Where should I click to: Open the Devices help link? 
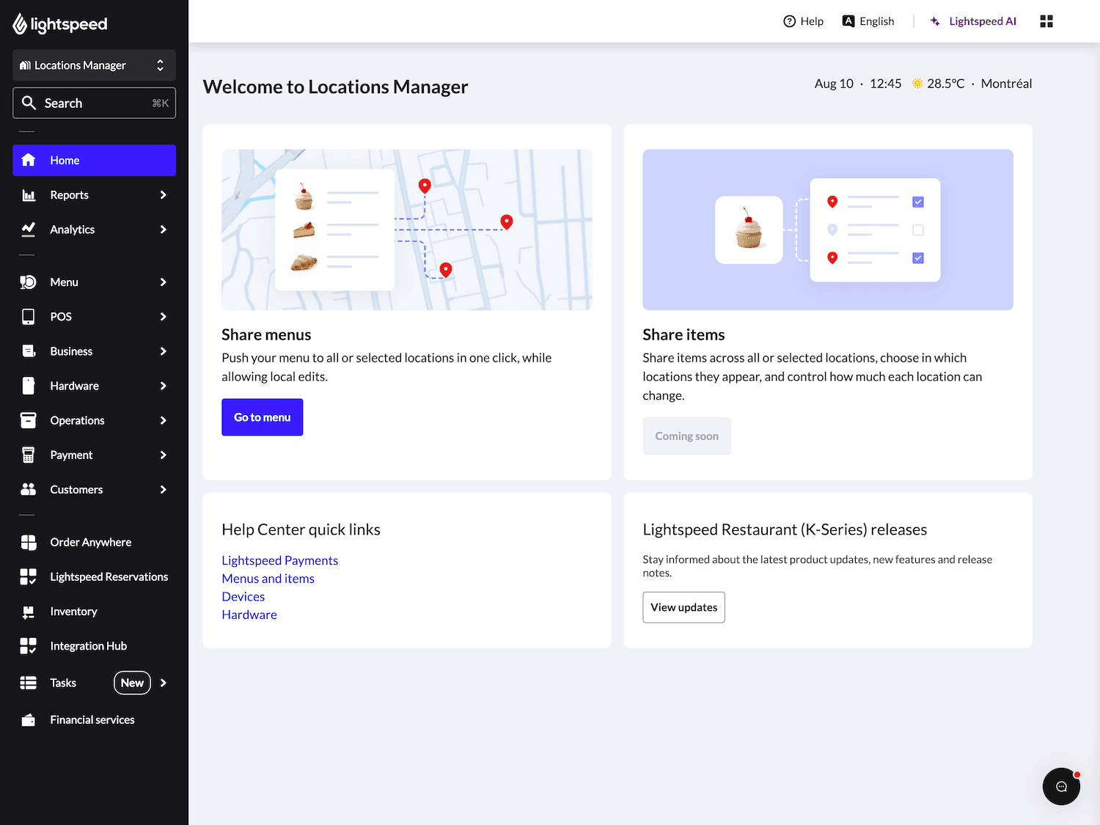243,597
